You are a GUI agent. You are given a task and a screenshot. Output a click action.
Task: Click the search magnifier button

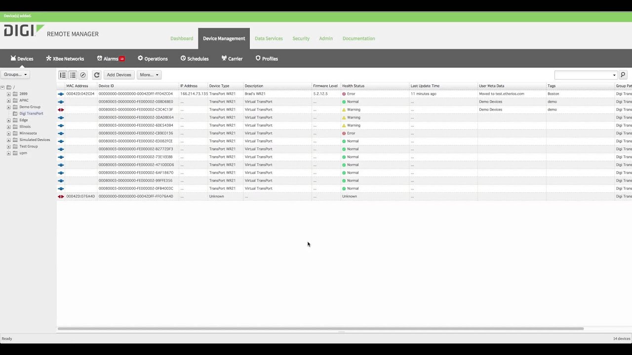point(623,75)
